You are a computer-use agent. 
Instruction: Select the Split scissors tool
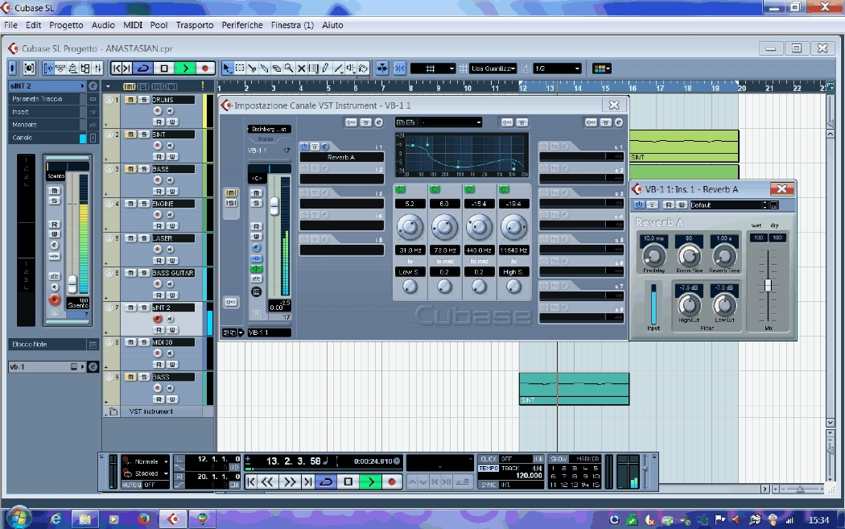pos(252,68)
